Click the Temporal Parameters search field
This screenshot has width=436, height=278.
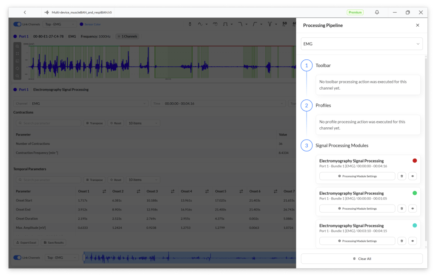tap(49, 180)
